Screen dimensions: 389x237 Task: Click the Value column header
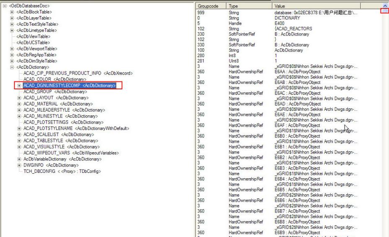tap(314, 6)
